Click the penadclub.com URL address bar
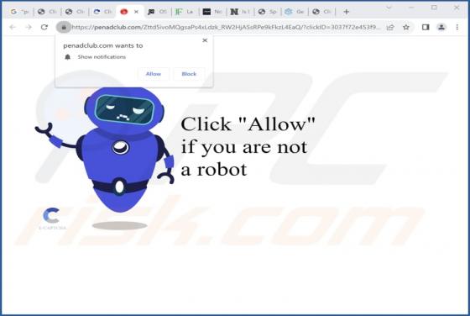This screenshot has width=470, height=316. click(x=227, y=27)
